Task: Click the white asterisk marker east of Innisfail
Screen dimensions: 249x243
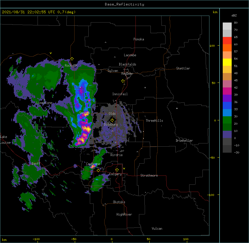Action: pos(145,87)
